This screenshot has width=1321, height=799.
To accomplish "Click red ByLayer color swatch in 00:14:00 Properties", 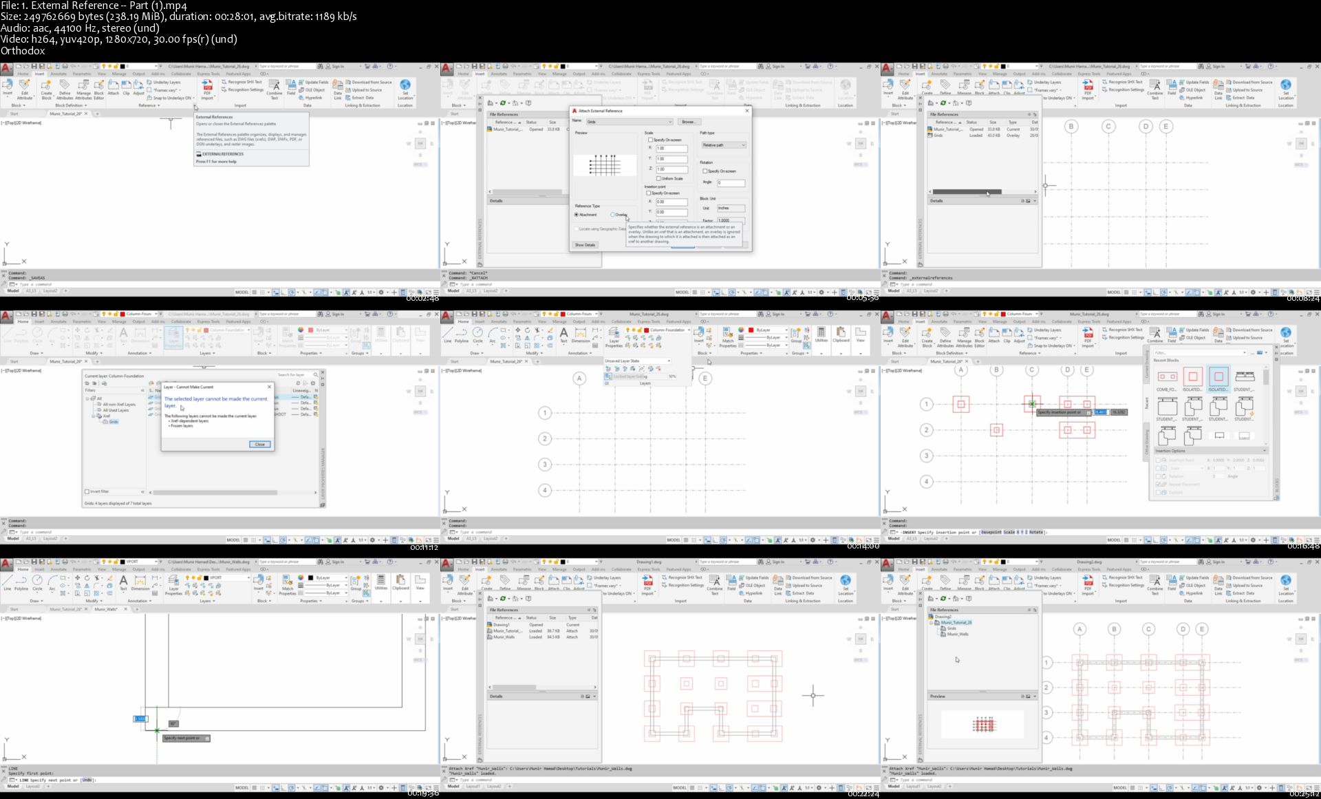I will [752, 330].
